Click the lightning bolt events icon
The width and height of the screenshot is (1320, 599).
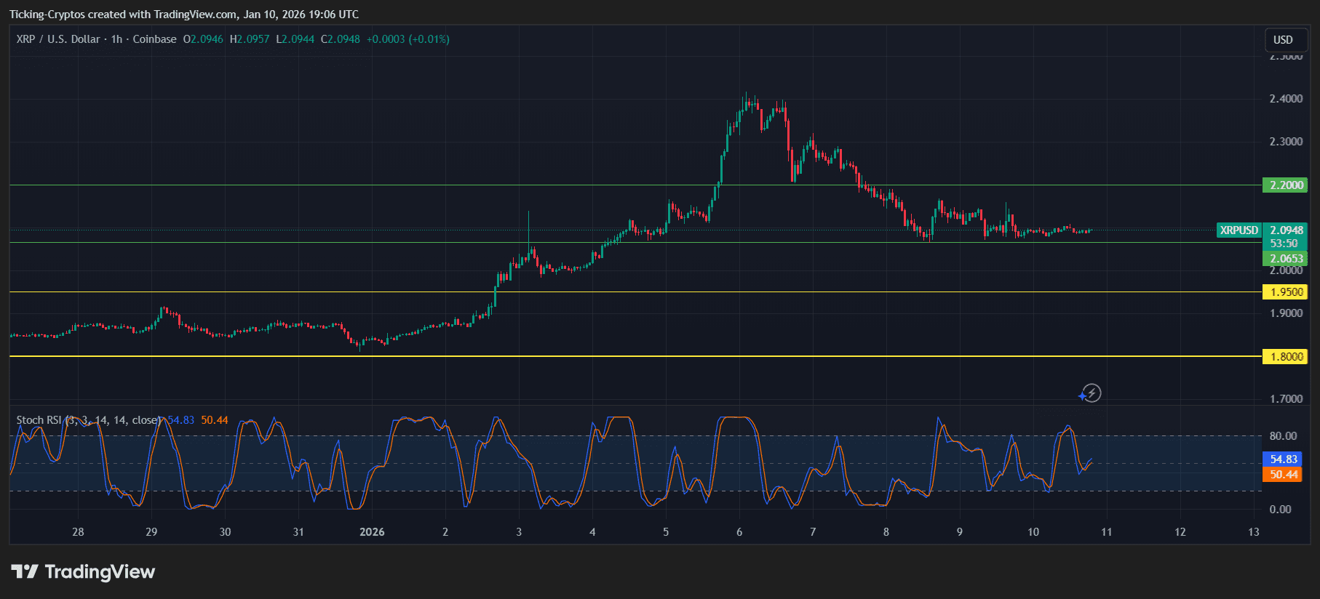(1091, 393)
